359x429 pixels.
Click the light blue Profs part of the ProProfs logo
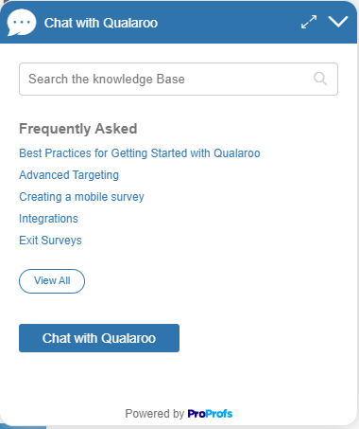[x=219, y=414]
